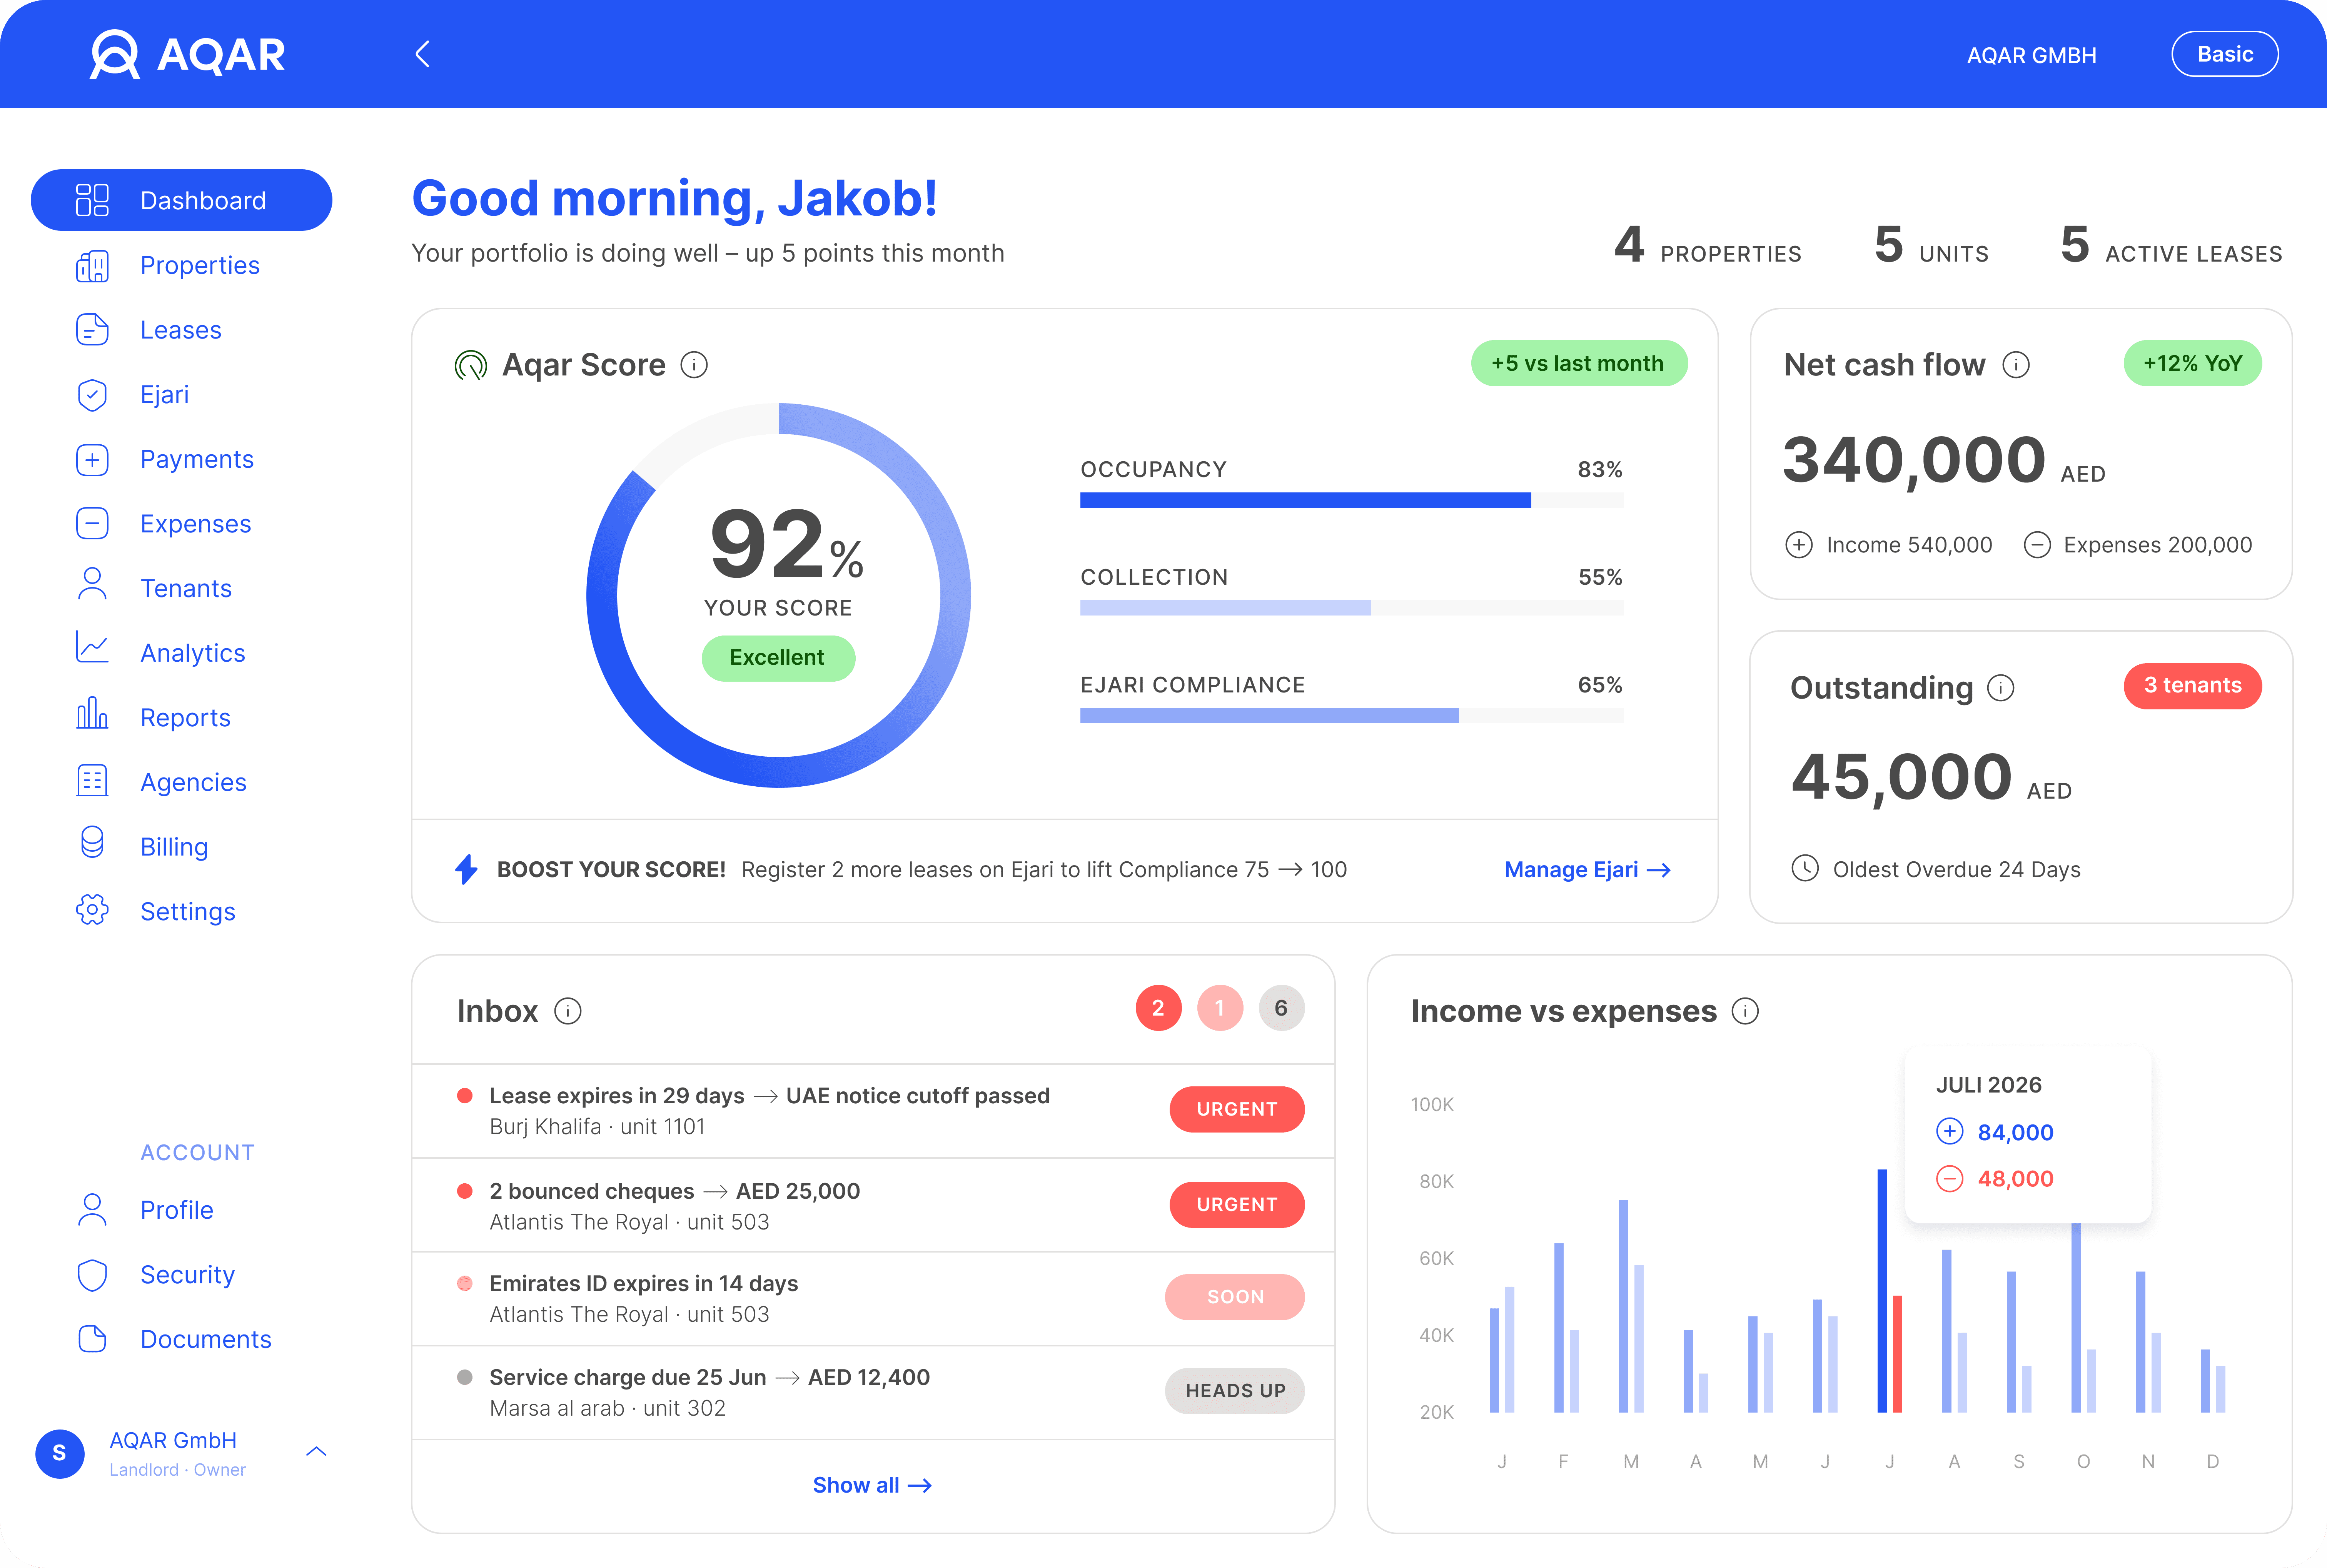Image resolution: width=2327 pixels, height=1568 pixels.
Task: Collapse the sidebar with the back chevron
Action: (423, 54)
